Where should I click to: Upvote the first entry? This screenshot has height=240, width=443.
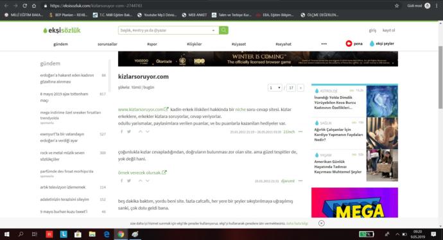pyautogui.click(x=141, y=132)
